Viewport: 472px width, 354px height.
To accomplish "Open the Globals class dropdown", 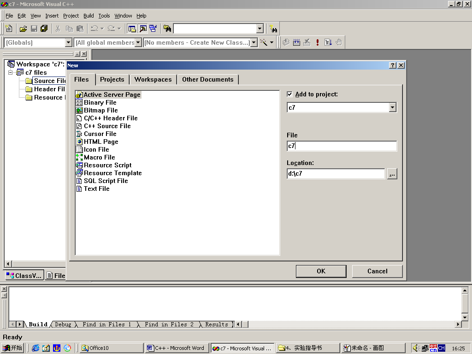I will pos(69,42).
